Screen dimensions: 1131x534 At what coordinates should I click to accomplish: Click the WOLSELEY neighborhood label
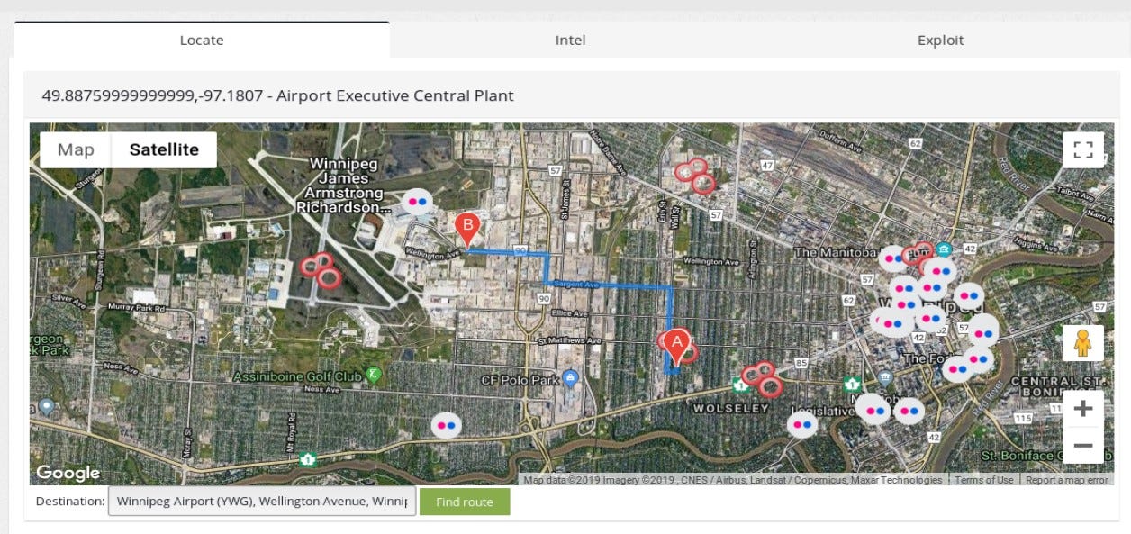[x=730, y=408]
